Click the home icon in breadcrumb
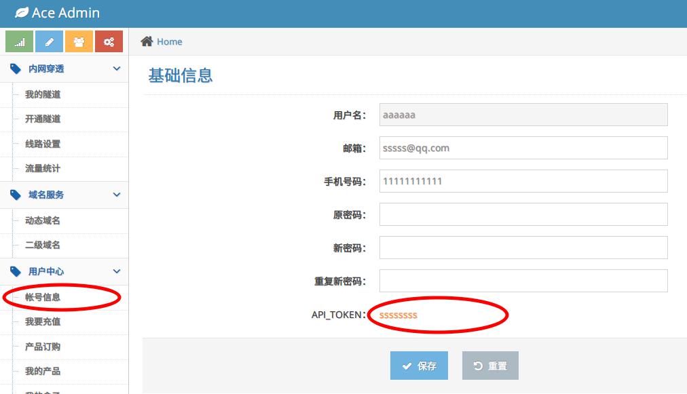687x394 pixels. [x=147, y=41]
